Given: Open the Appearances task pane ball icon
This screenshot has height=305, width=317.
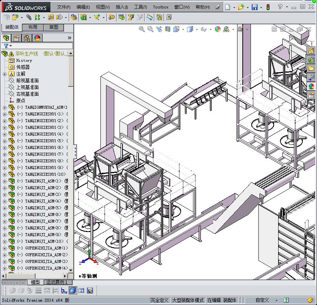Looking at the screenshot, I should click(311, 86).
